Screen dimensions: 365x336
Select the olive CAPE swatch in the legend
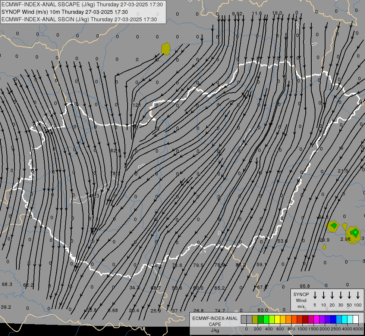pos(255,319)
